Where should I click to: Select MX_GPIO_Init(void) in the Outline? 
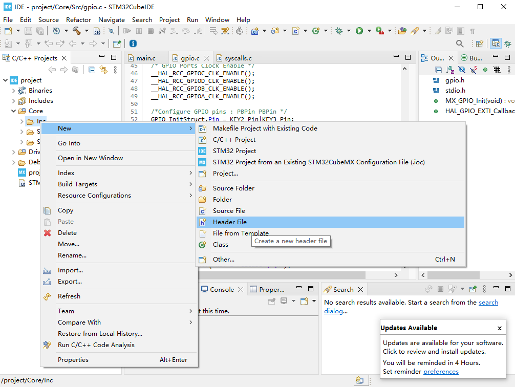coord(474,101)
